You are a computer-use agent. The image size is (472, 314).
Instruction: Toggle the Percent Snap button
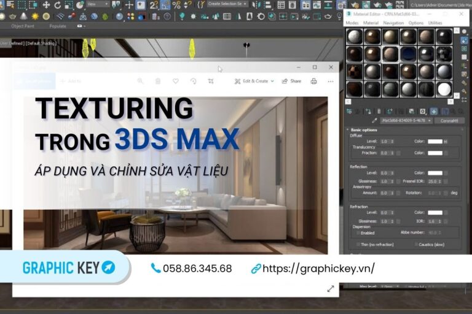[177, 5]
